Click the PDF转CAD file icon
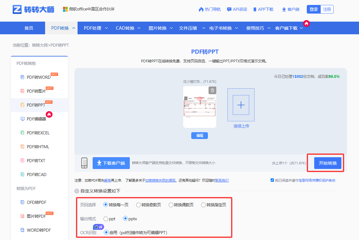 pyautogui.click(x=23, y=175)
